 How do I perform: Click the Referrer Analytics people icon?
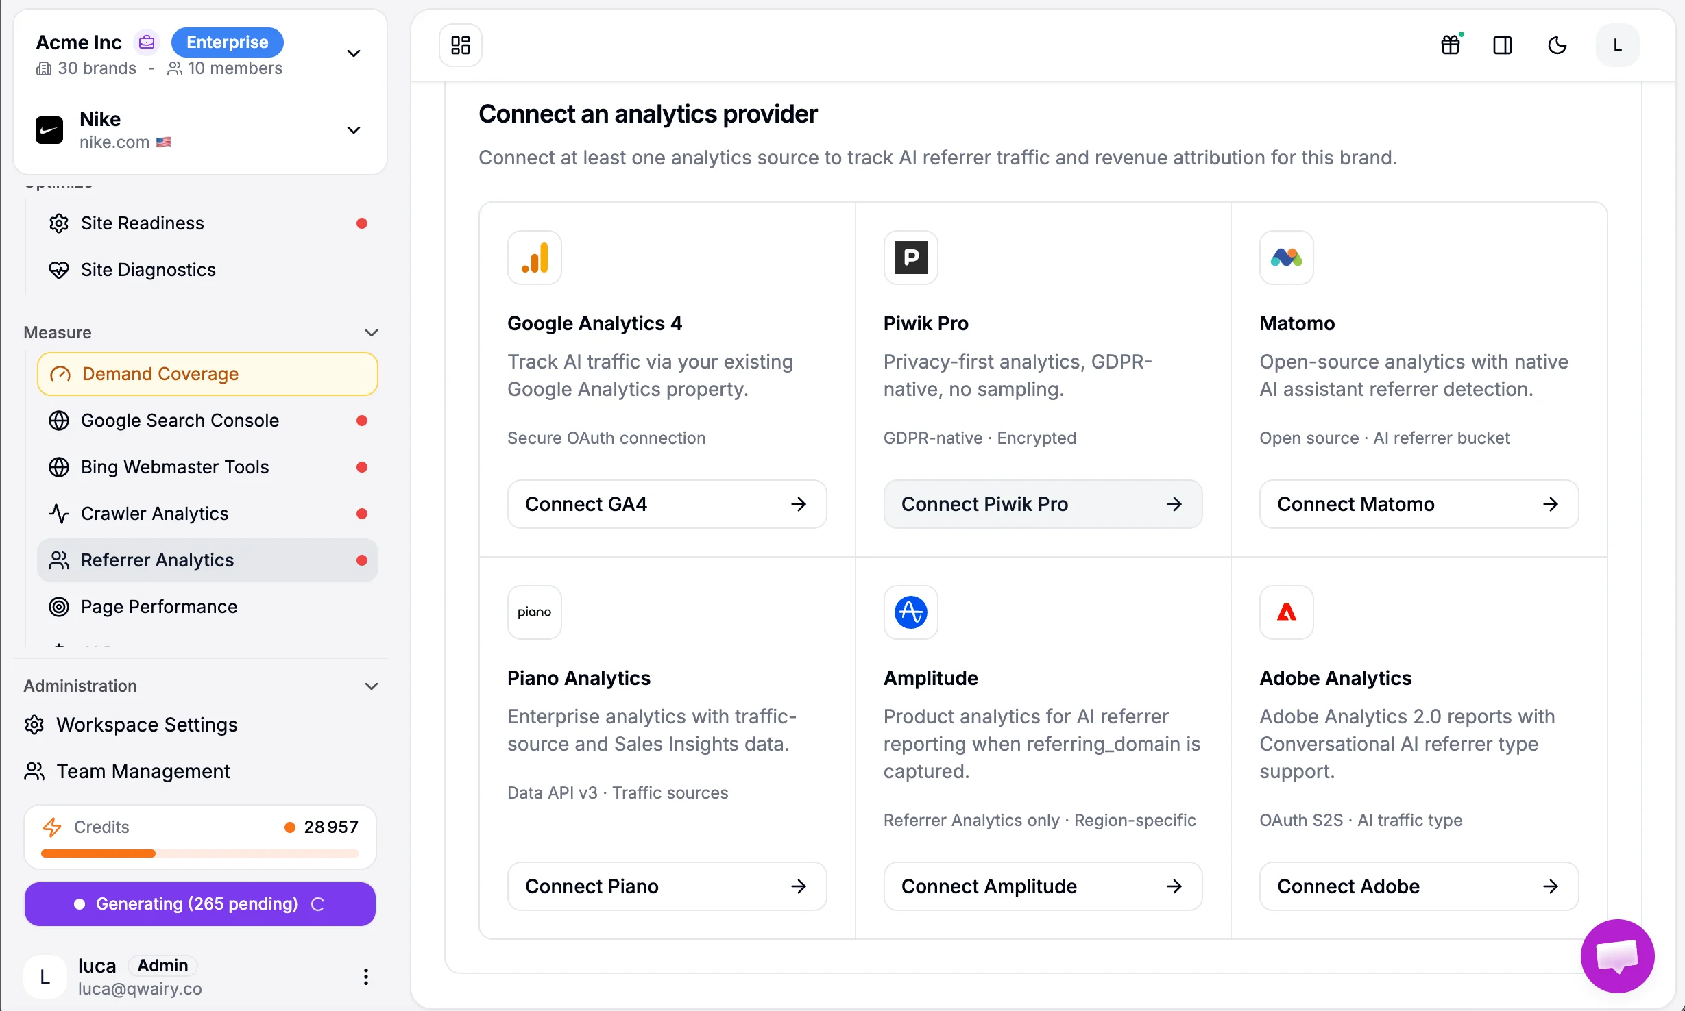pos(59,560)
